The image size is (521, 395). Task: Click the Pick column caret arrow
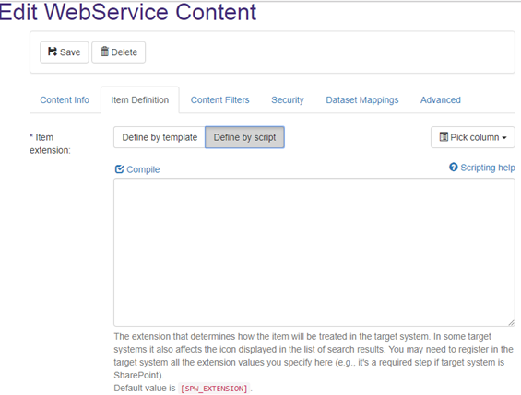[504, 137]
